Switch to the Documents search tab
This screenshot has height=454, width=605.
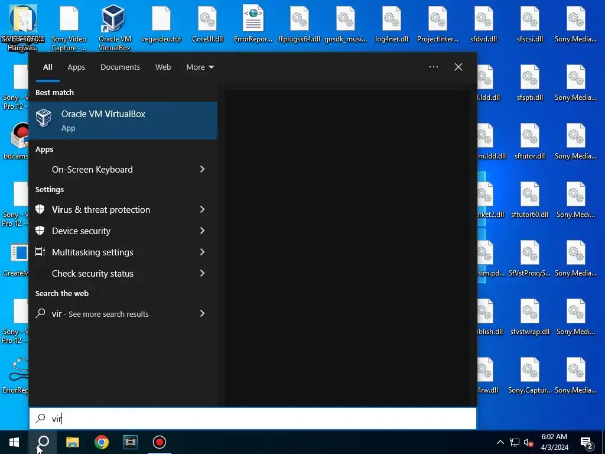(x=120, y=67)
